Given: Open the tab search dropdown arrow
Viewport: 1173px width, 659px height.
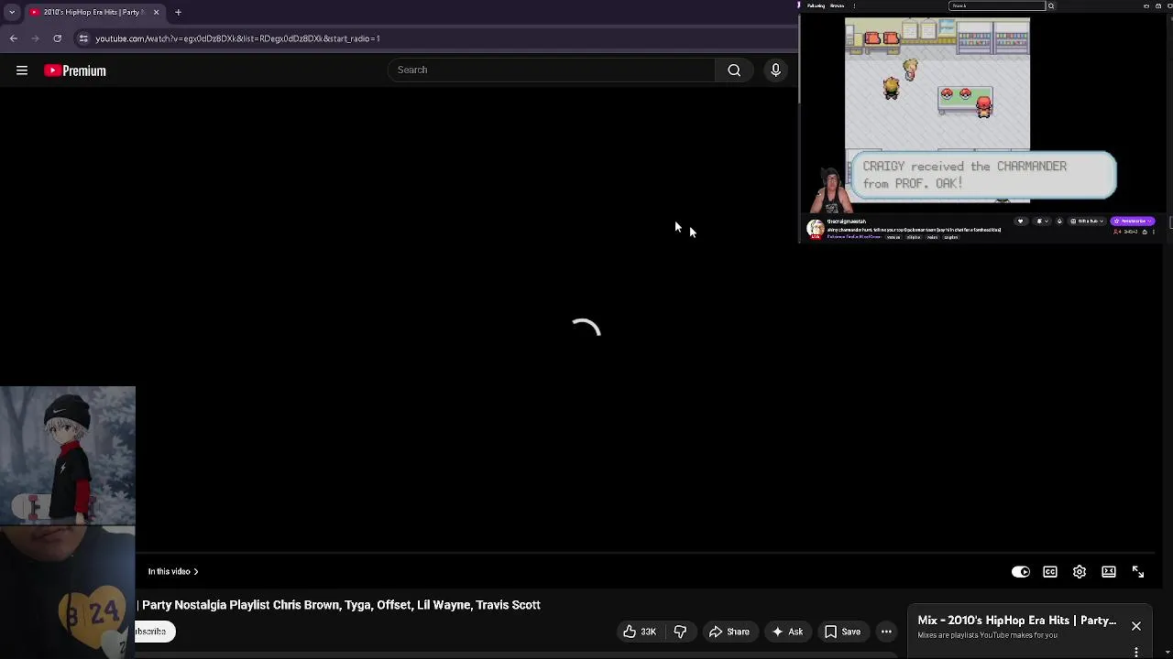Looking at the screenshot, I should [x=11, y=12].
